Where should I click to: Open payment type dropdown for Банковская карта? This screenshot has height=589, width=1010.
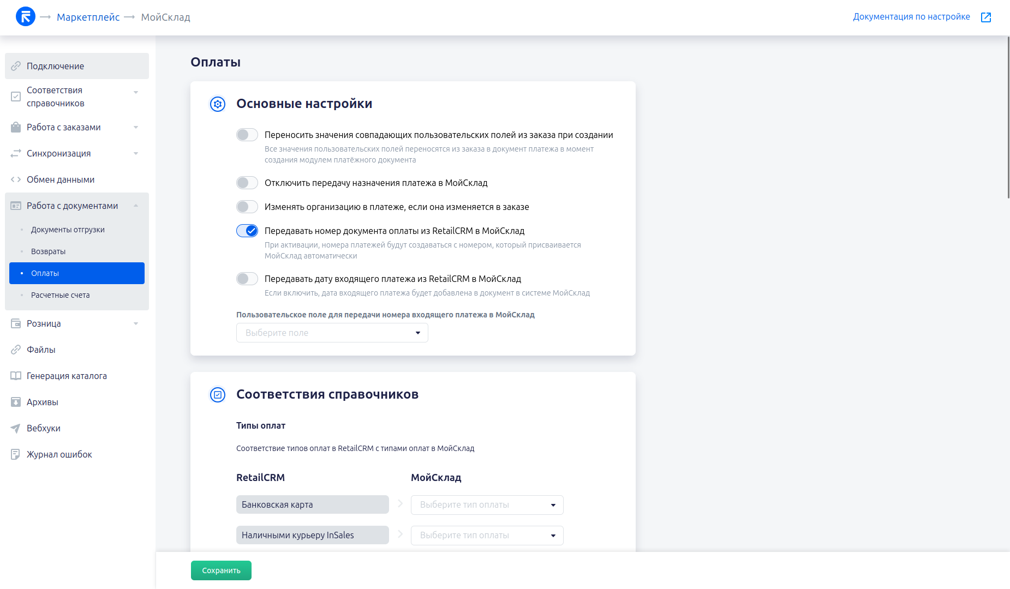coord(487,505)
